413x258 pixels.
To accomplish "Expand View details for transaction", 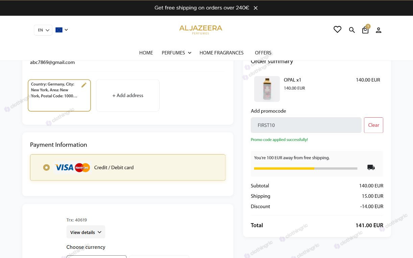I will pos(86,232).
